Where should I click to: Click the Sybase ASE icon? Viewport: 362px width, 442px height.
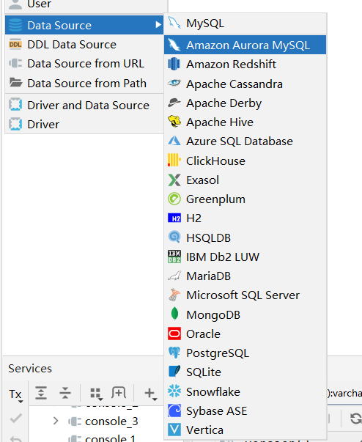click(x=174, y=410)
